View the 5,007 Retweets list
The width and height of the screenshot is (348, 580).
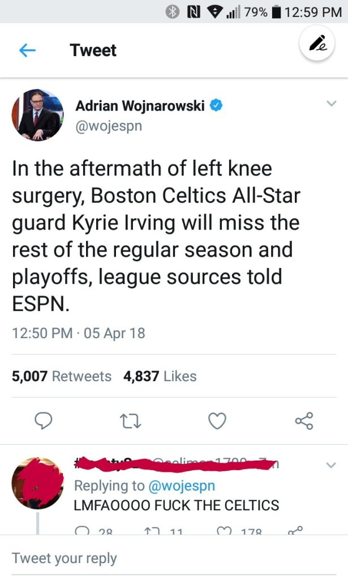click(62, 376)
